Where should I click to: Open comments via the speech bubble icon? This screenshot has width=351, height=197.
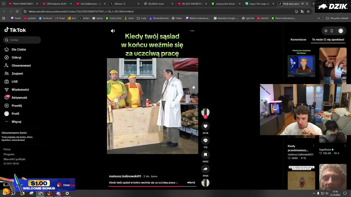pyautogui.click(x=205, y=140)
